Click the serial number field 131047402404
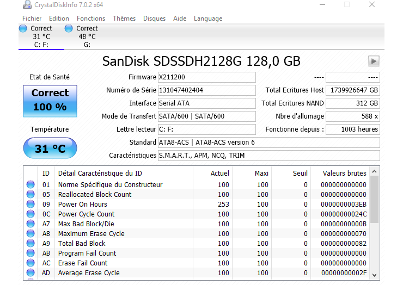403x285 pixels. click(207, 90)
